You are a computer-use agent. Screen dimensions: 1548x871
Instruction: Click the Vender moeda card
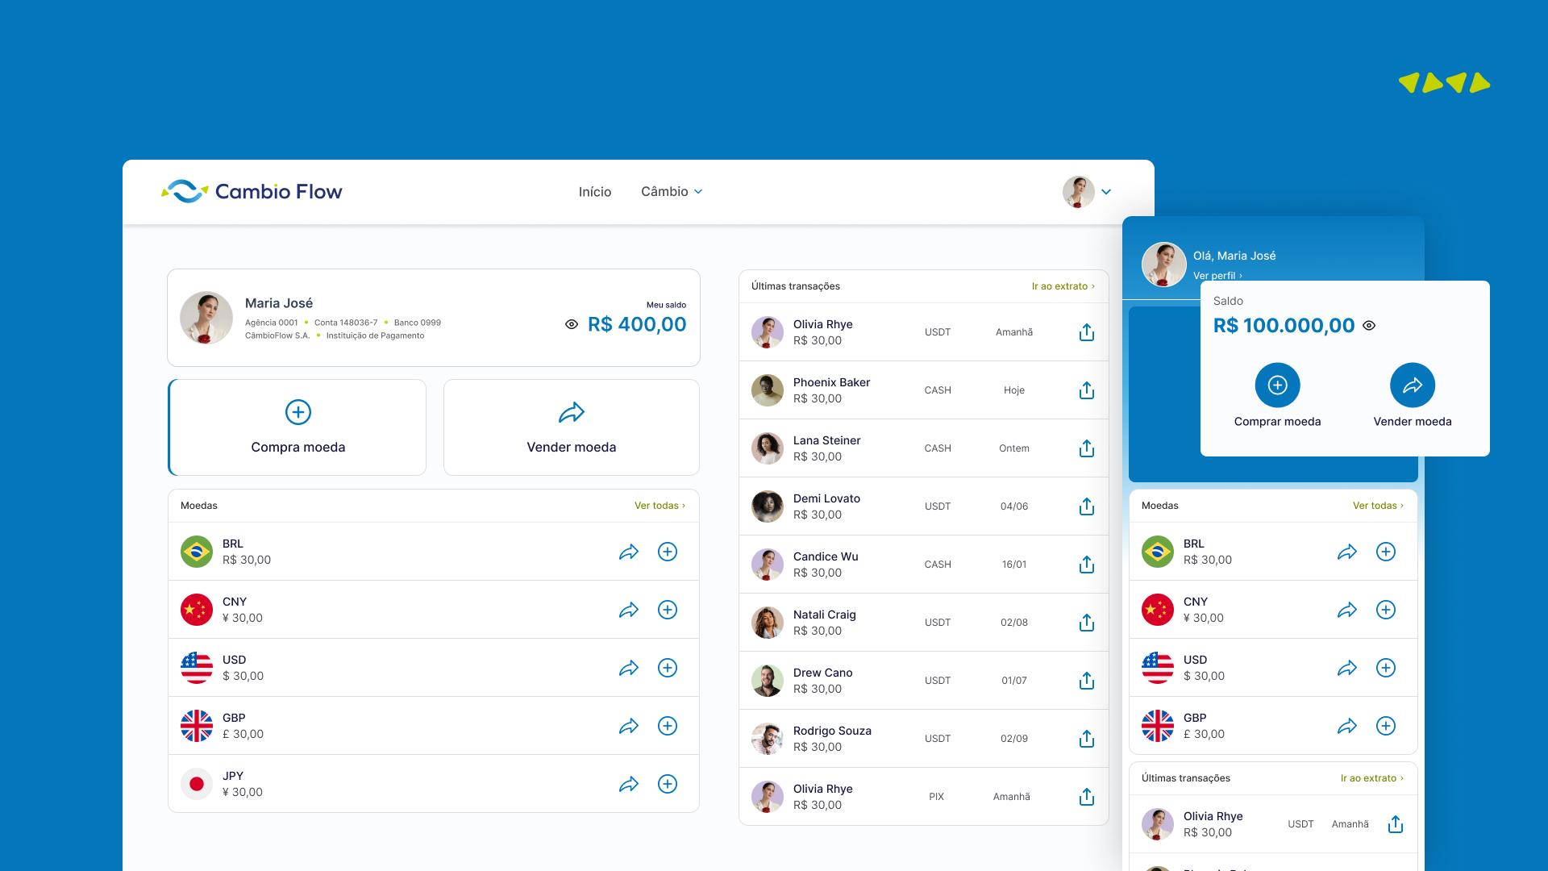point(572,427)
